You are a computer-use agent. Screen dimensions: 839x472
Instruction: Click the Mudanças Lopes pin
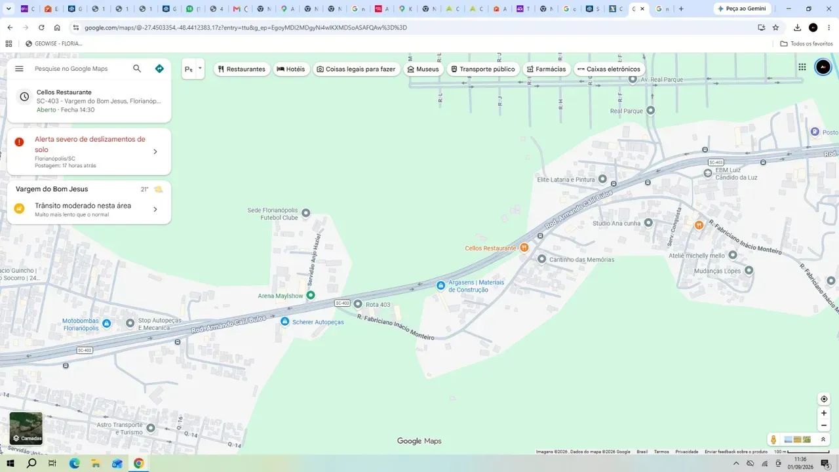pos(749,270)
